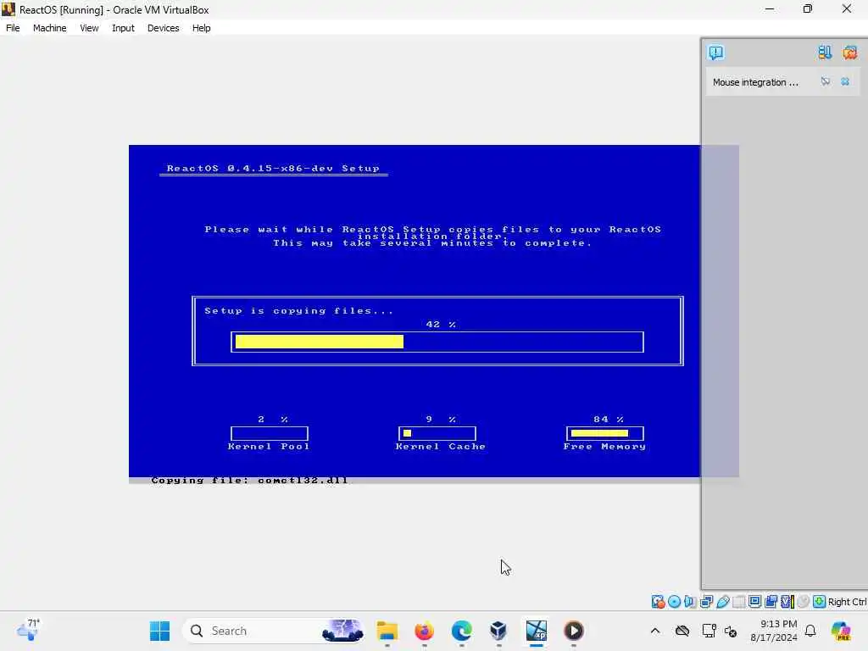Viewport: 868px width, 651px height.
Task: Click the audio status icon
Action: point(690,602)
